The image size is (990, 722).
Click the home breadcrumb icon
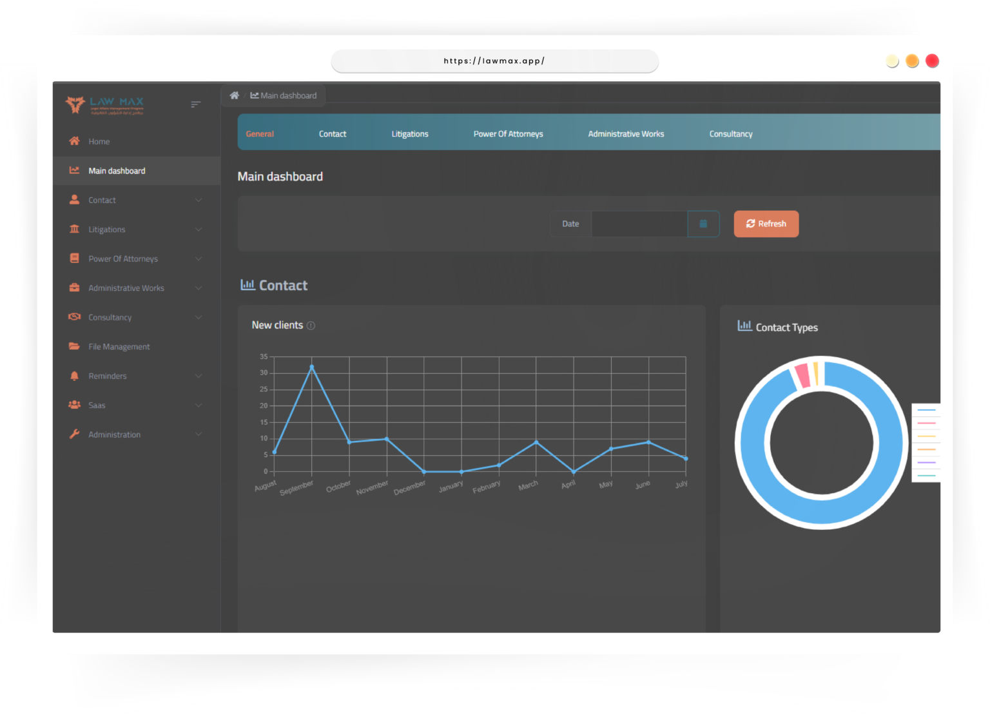(234, 95)
